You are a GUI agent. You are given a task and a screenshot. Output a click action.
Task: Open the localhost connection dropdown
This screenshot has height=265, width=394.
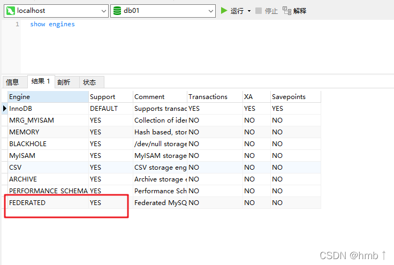pos(103,11)
